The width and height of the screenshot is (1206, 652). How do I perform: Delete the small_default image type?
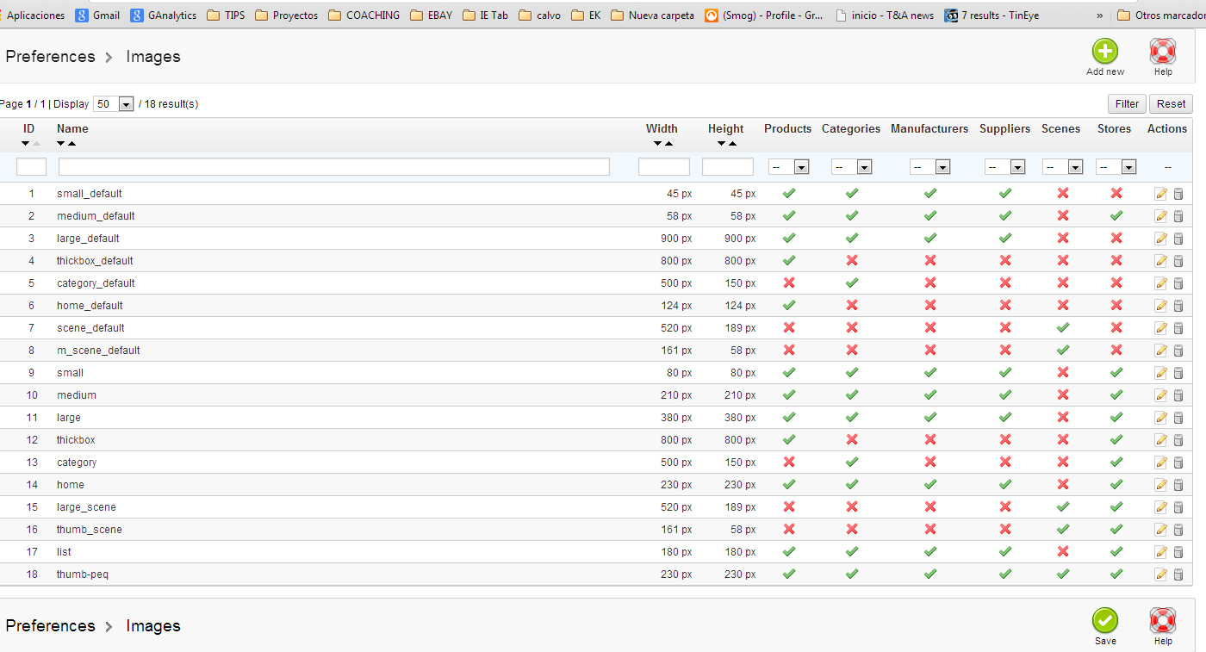click(1178, 194)
